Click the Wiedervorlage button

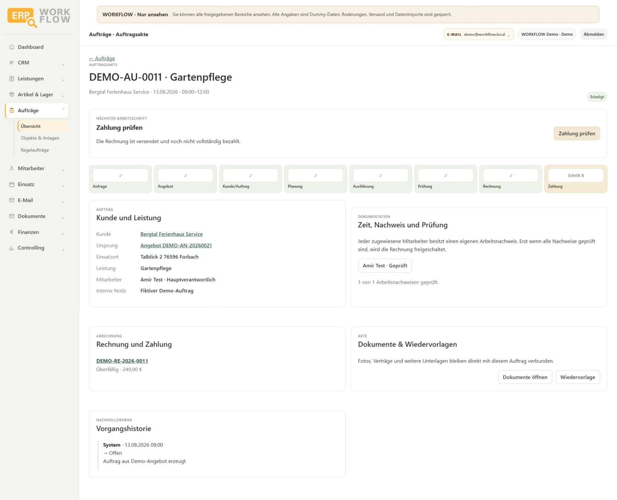(577, 377)
